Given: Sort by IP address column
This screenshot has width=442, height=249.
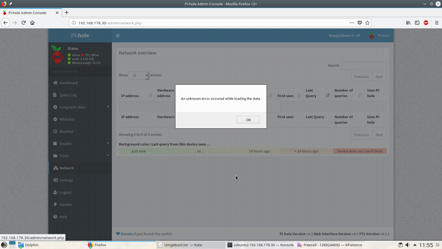Looking at the screenshot, I should click(137, 93).
